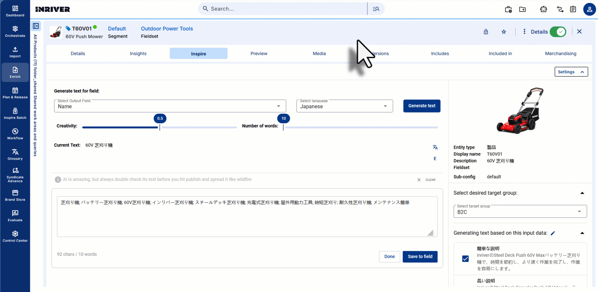Collapse the input data section
598x292 pixels.
pos(582,233)
